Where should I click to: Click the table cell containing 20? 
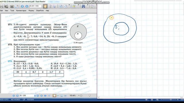click(18, 72)
